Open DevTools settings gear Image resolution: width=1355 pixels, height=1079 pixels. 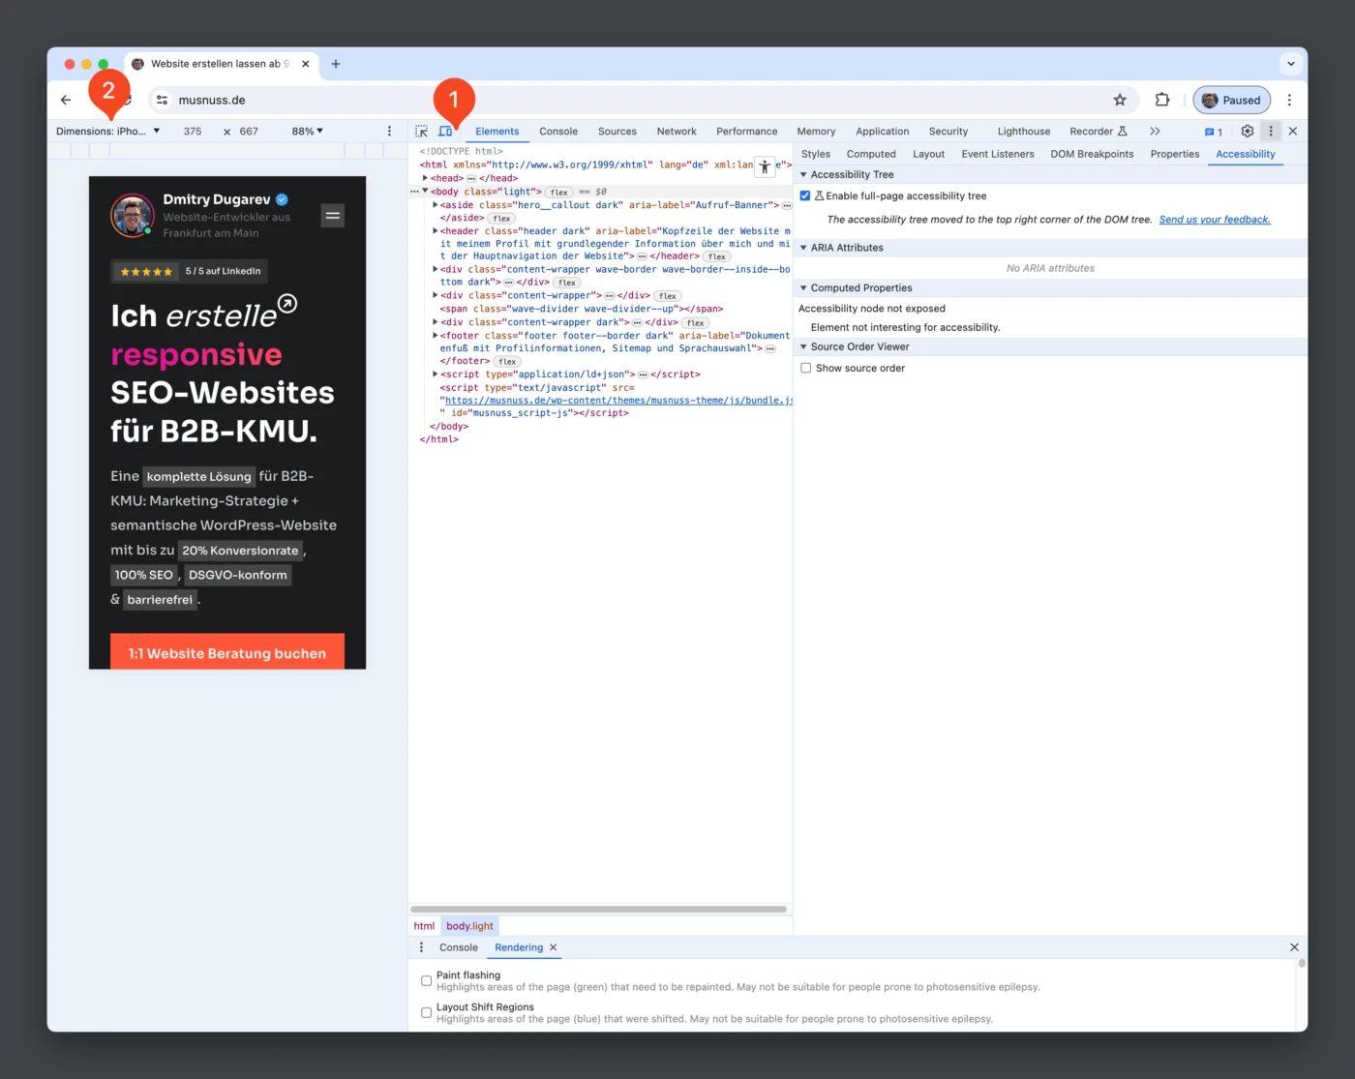coord(1248,132)
